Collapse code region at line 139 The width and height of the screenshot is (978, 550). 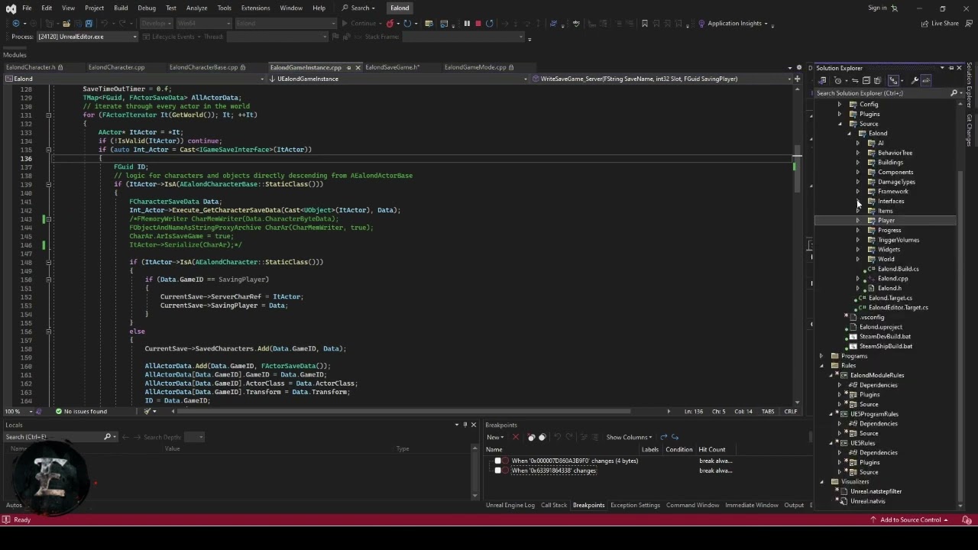(x=48, y=184)
